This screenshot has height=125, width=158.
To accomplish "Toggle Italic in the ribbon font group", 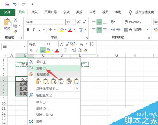I will pos(34,30).
